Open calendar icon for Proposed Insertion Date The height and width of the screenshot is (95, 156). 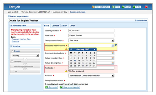(x=113, y=46)
